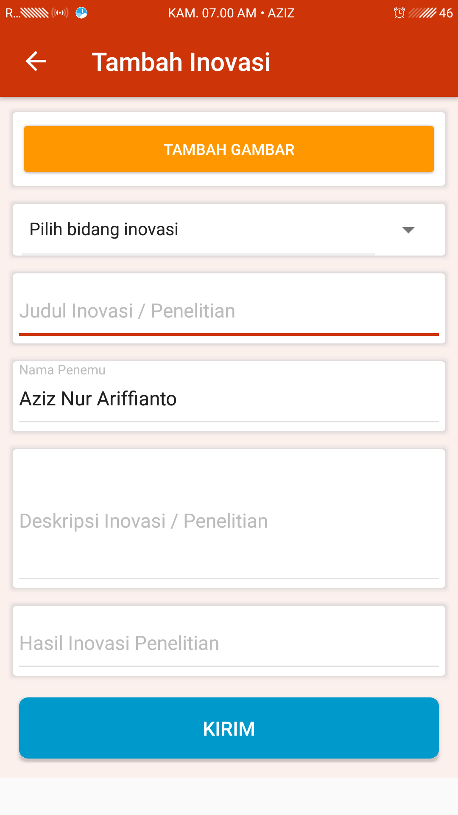Viewport: 458px width, 815px height.
Task: Tap the Nama Penemu floating label
Action: [x=62, y=370]
